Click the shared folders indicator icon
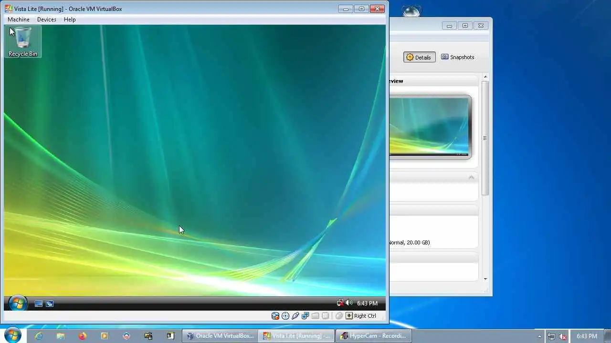Image resolution: width=611 pixels, height=343 pixels. tap(316, 316)
